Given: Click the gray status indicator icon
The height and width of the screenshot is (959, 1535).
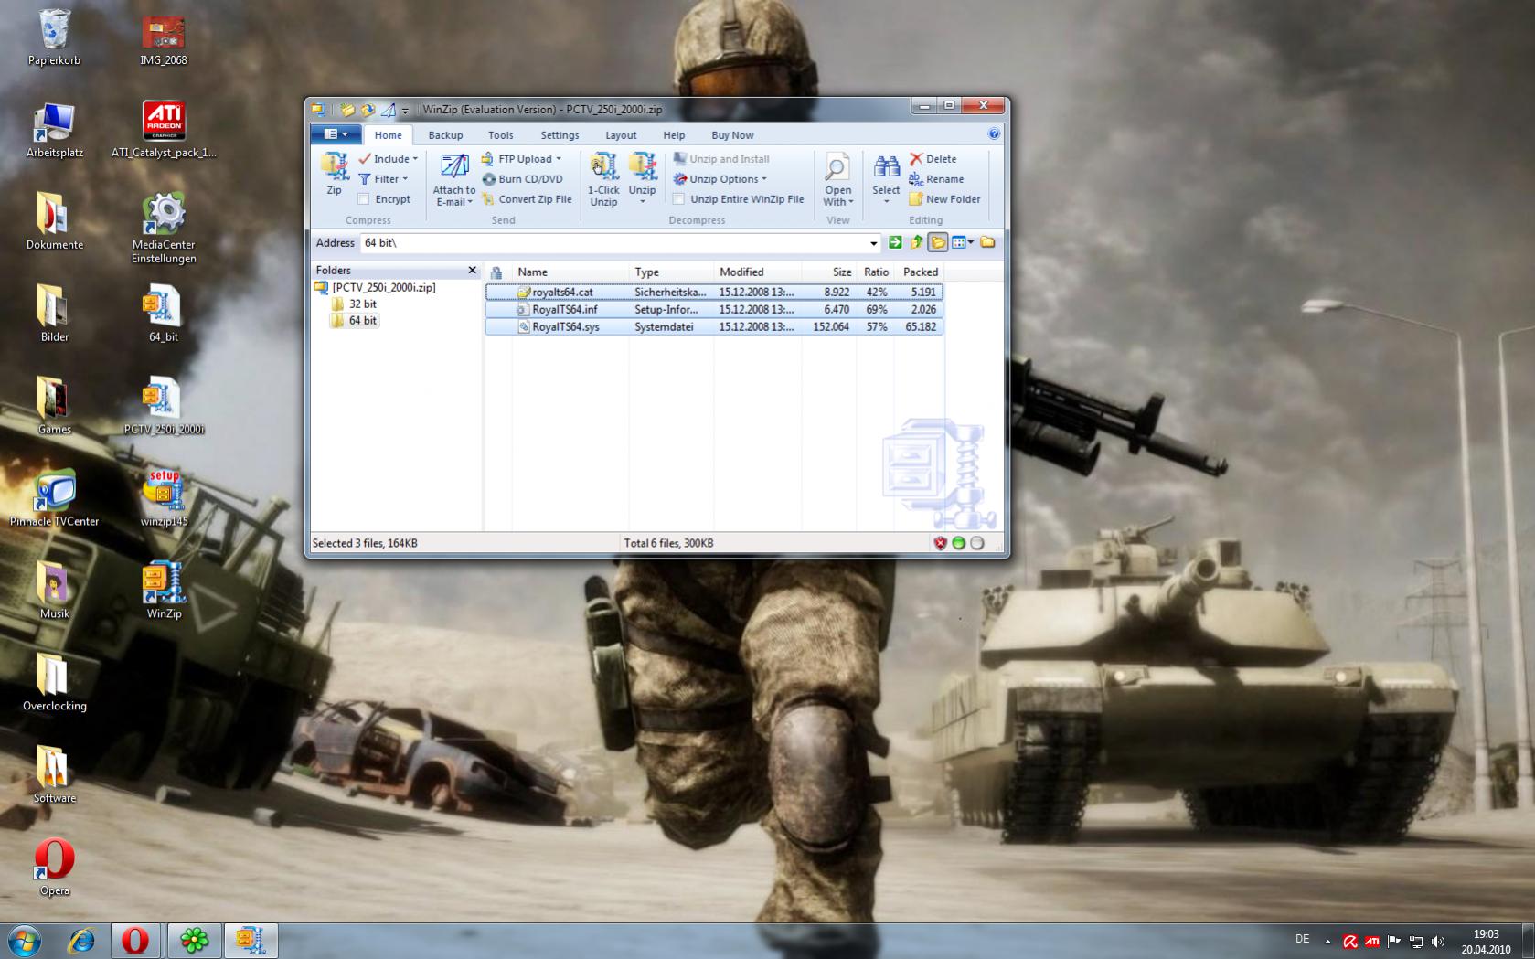Looking at the screenshot, I should [x=977, y=543].
